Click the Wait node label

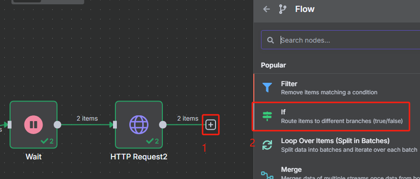point(34,157)
